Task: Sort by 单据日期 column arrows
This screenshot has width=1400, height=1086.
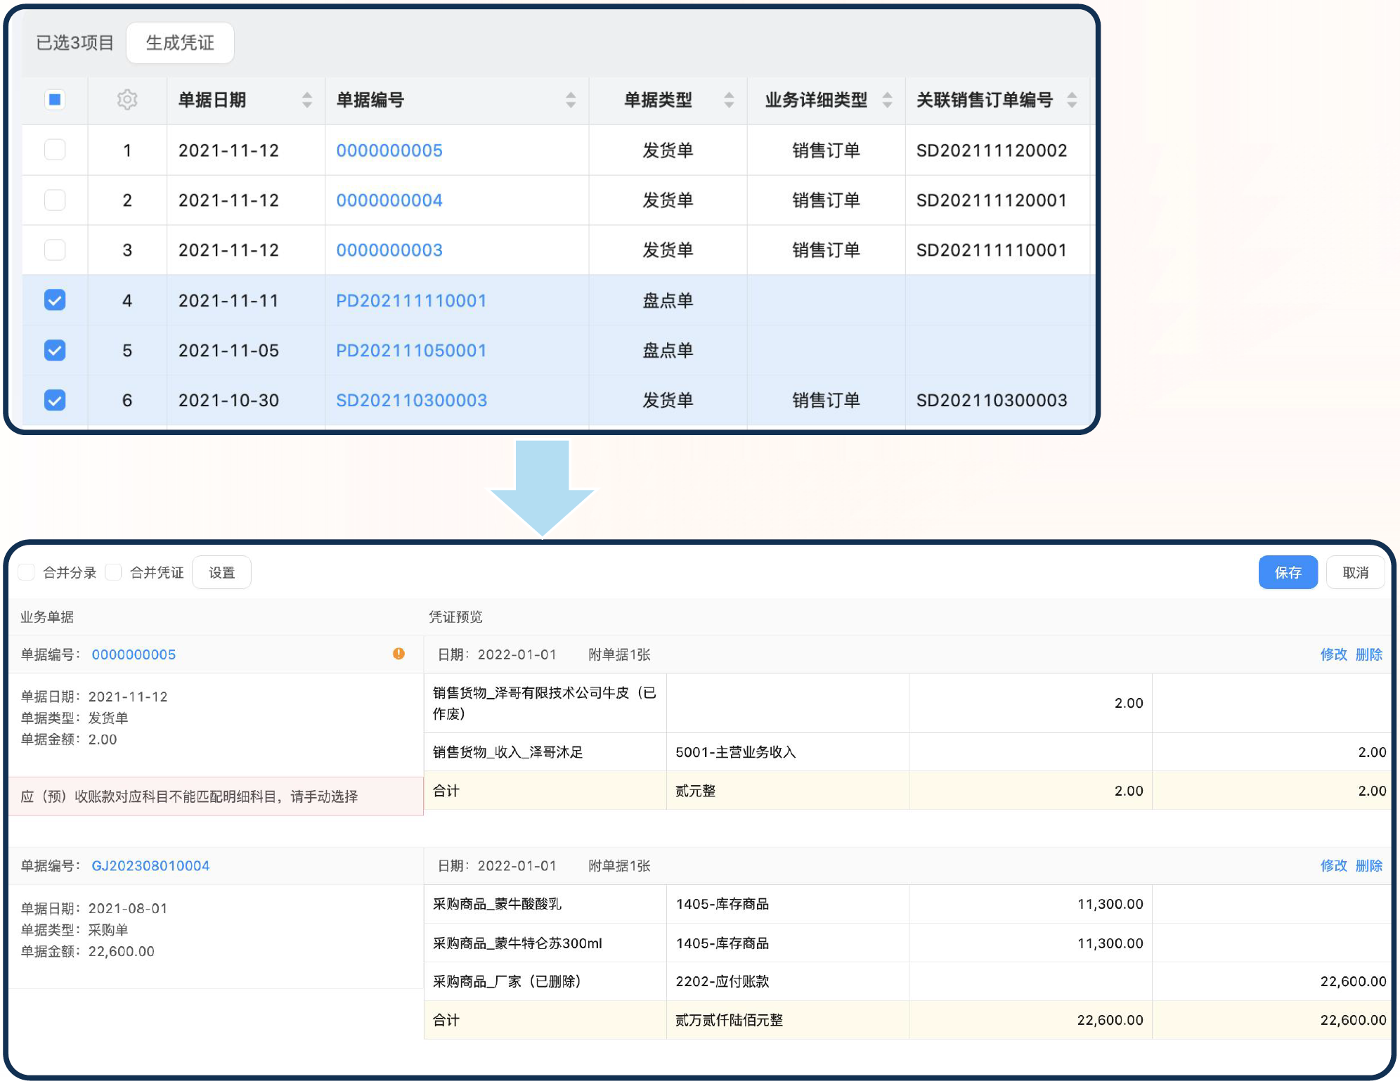Action: (x=307, y=100)
